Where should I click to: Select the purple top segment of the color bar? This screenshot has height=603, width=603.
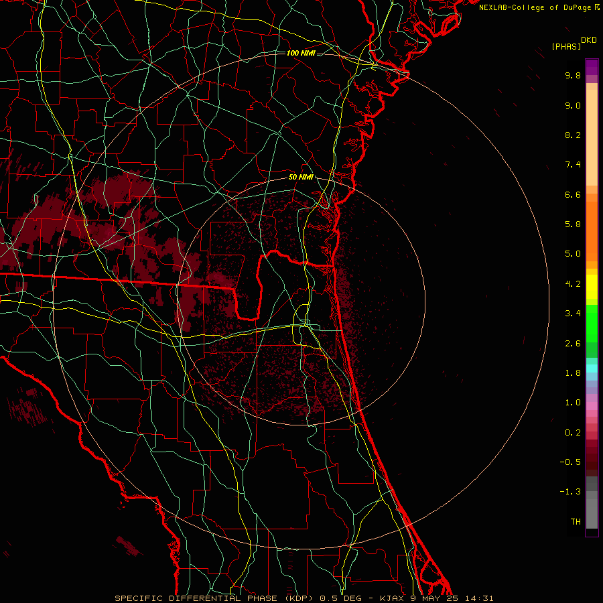coord(592,67)
